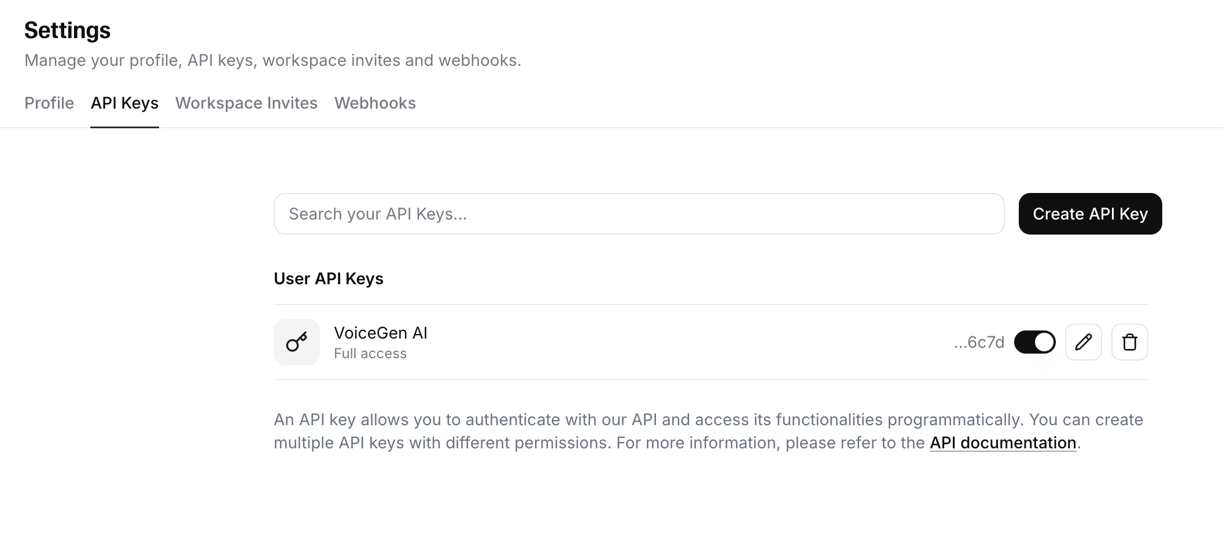Open the API documentation link

1003,443
